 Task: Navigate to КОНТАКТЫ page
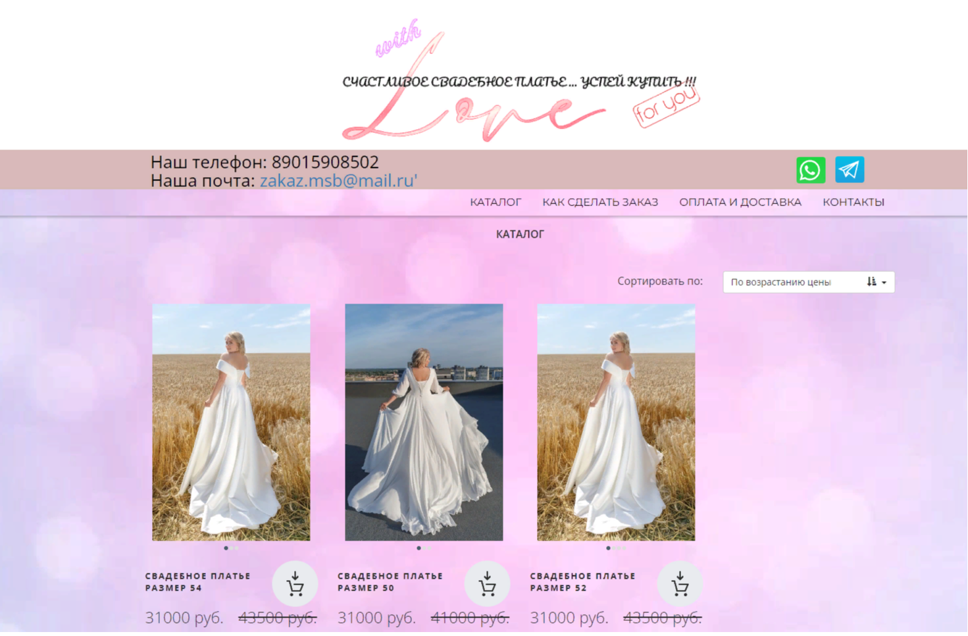(x=853, y=202)
